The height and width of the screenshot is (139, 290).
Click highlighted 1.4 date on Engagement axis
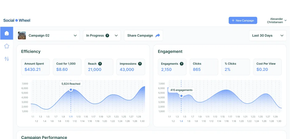(181, 121)
